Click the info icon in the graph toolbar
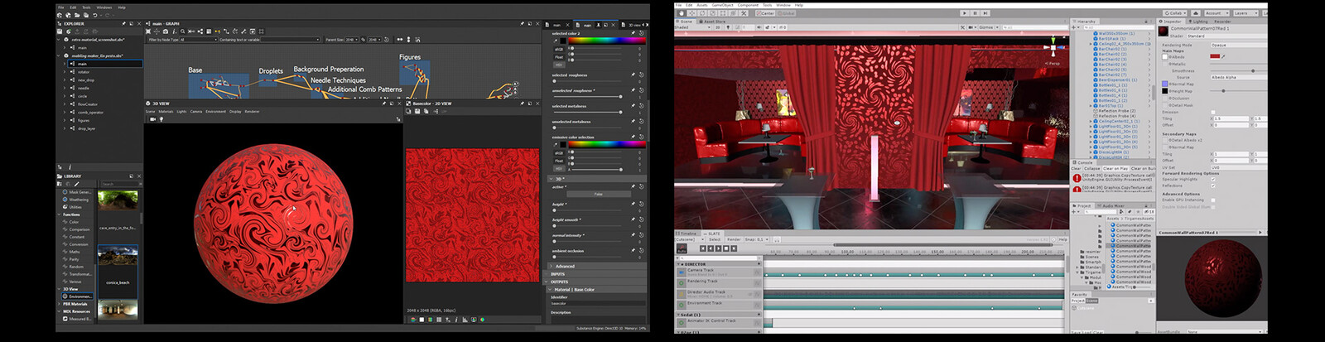Screen dimensions: 1325x342 (x=174, y=31)
